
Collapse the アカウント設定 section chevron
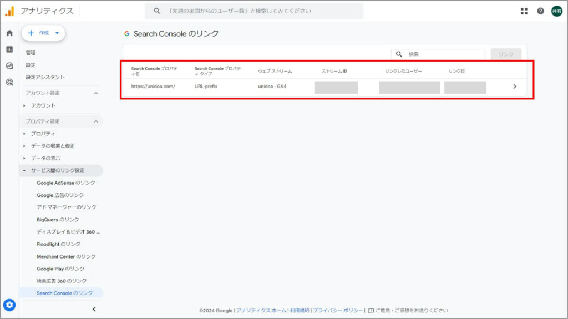(x=96, y=93)
